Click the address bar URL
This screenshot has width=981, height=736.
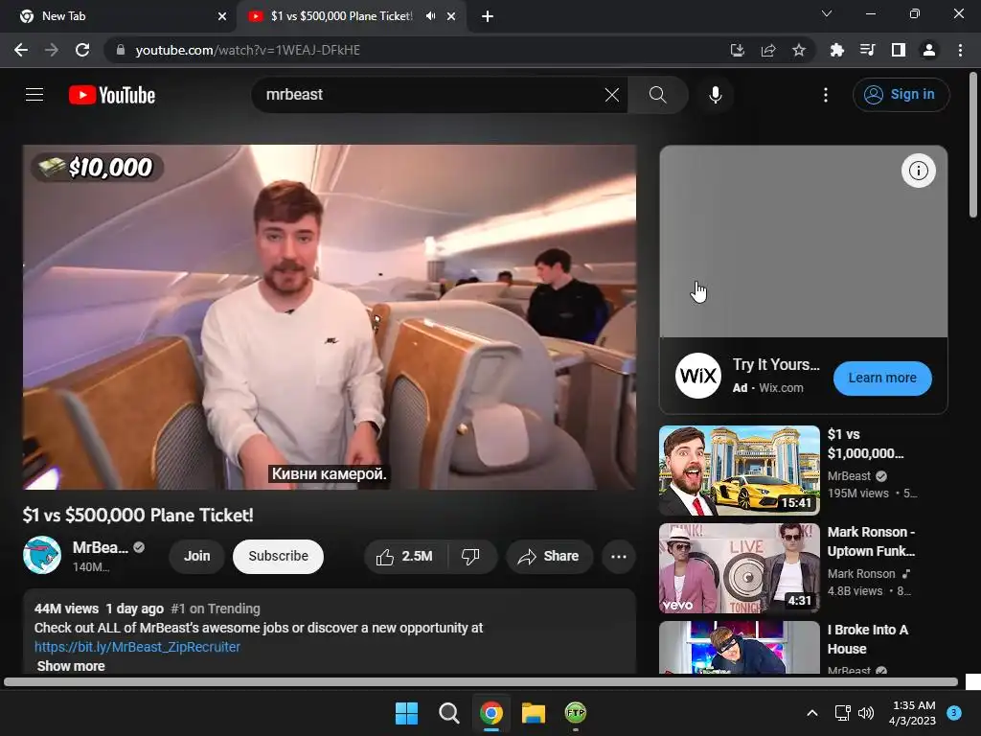click(x=248, y=50)
